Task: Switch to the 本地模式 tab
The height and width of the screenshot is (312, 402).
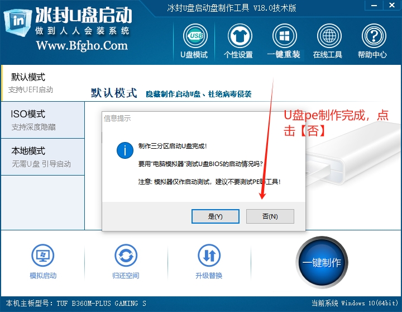Action: click(42, 157)
